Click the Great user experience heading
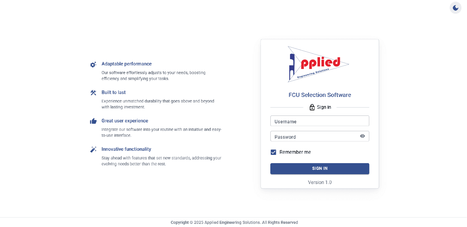 [x=125, y=121]
